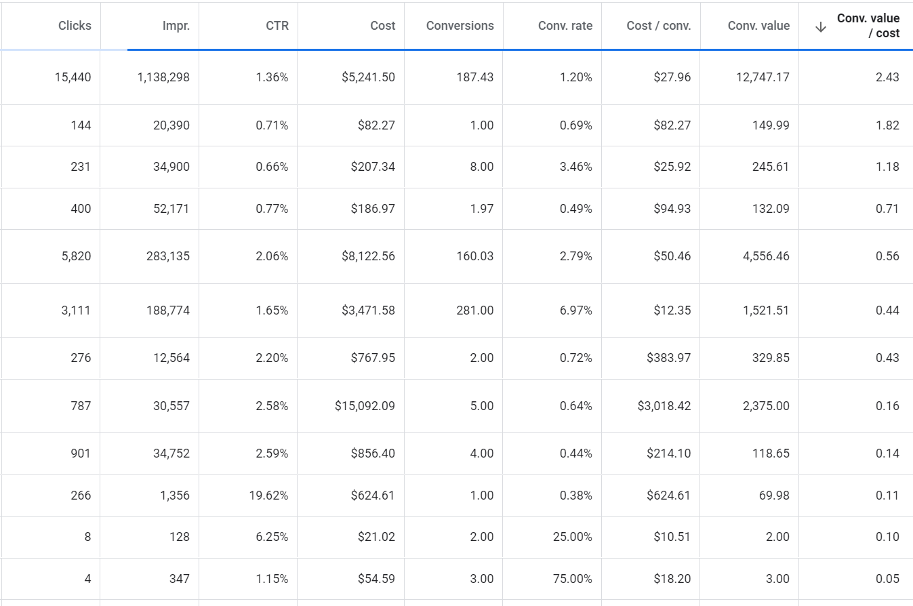Sort by the Cost column header
This screenshot has height=606, width=913.
coord(383,26)
